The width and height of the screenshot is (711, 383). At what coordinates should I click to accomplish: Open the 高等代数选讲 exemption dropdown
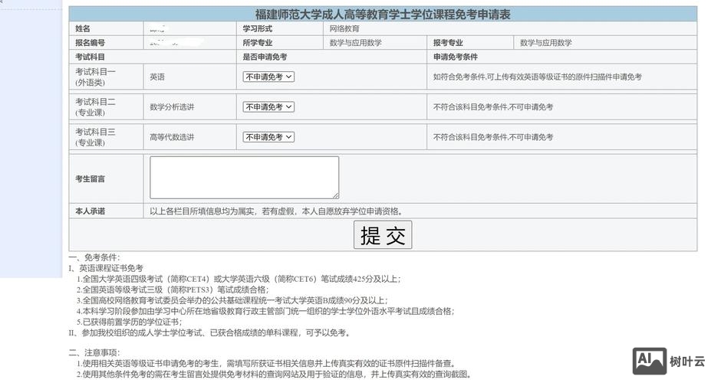(x=268, y=136)
